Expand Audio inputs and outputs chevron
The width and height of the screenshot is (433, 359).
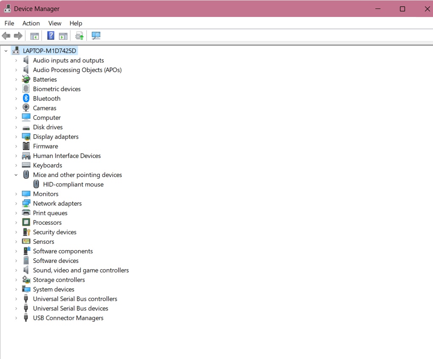click(16, 60)
